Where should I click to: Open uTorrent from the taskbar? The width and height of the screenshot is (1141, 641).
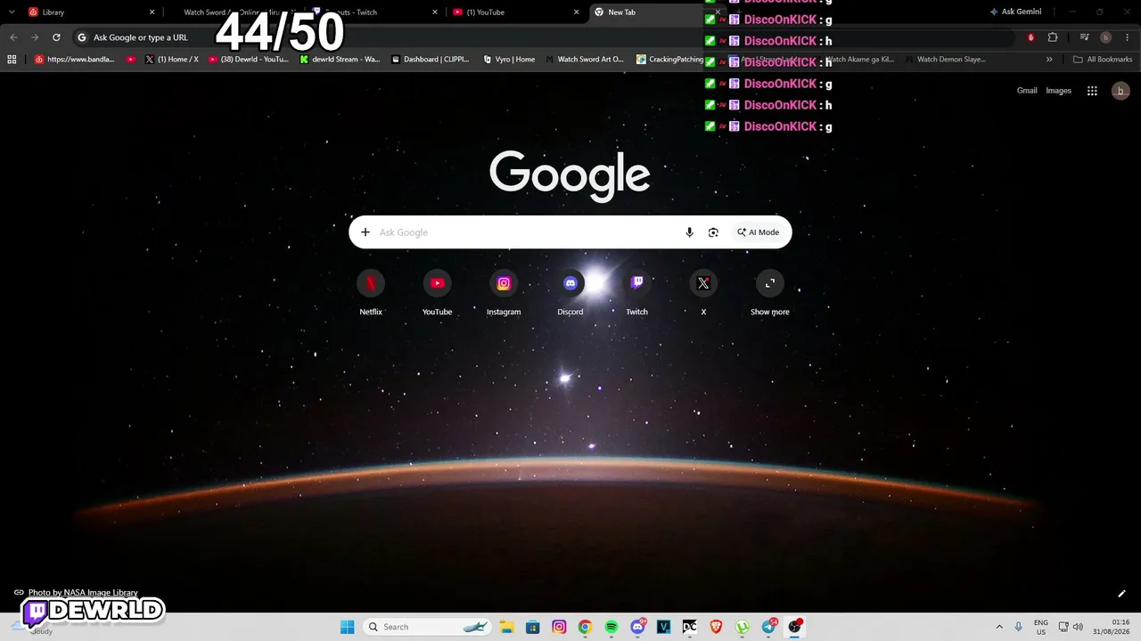point(743,627)
